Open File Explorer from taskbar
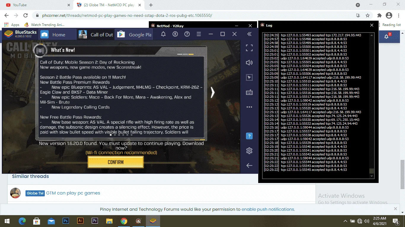The image size is (405, 227). pyautogui.click(x=109, y=221)
